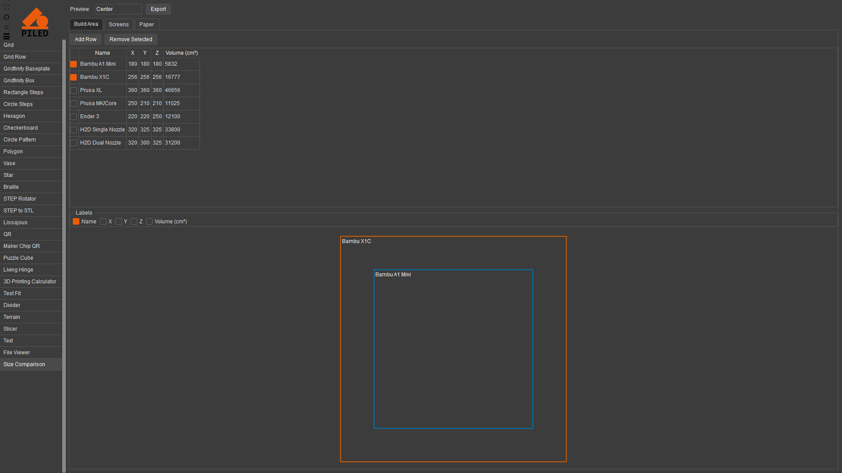Open the Preview alignment Center dropdown
The image size is (842, 473).
coord(118,9)
